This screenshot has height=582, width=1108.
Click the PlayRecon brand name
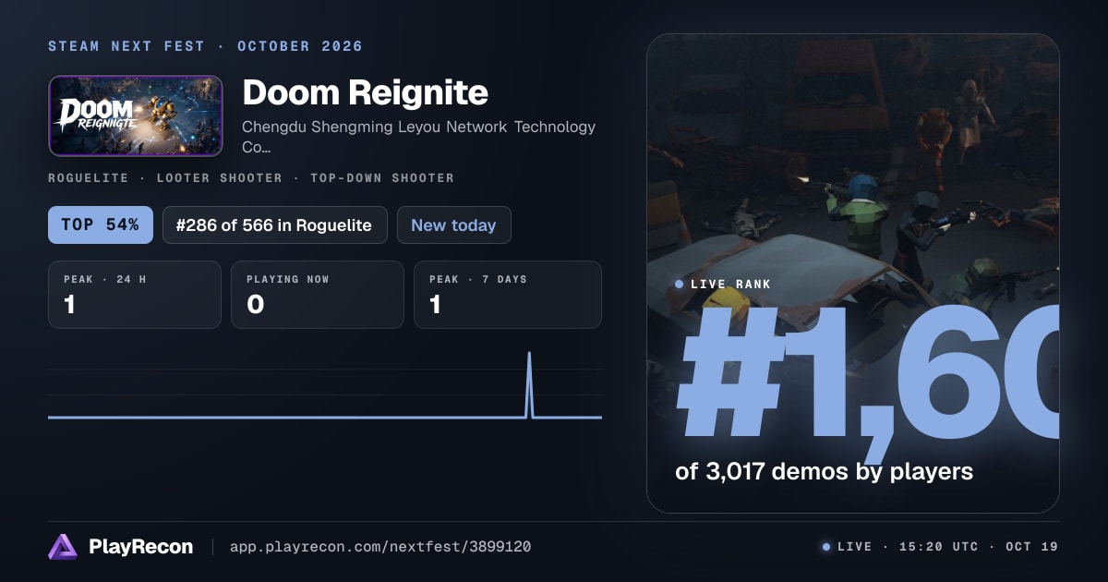(x=140, y=547)
